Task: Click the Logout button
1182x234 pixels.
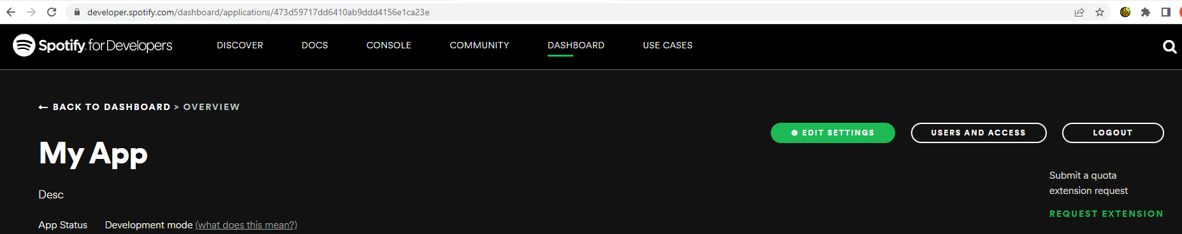Action: (x=1113, y=133)
